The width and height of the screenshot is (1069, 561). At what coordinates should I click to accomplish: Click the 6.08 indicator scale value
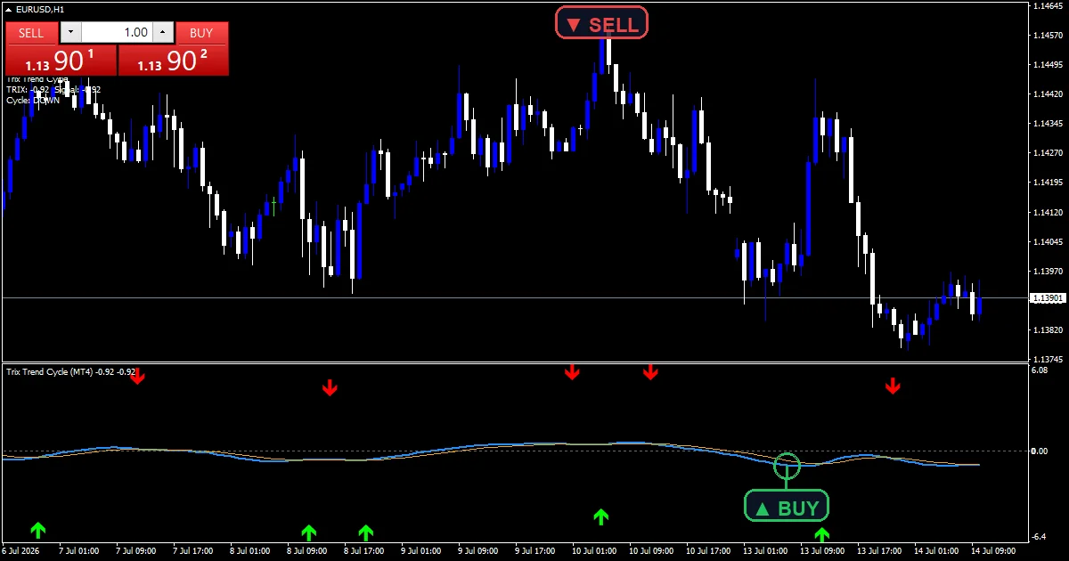[x=1039, y=370]
